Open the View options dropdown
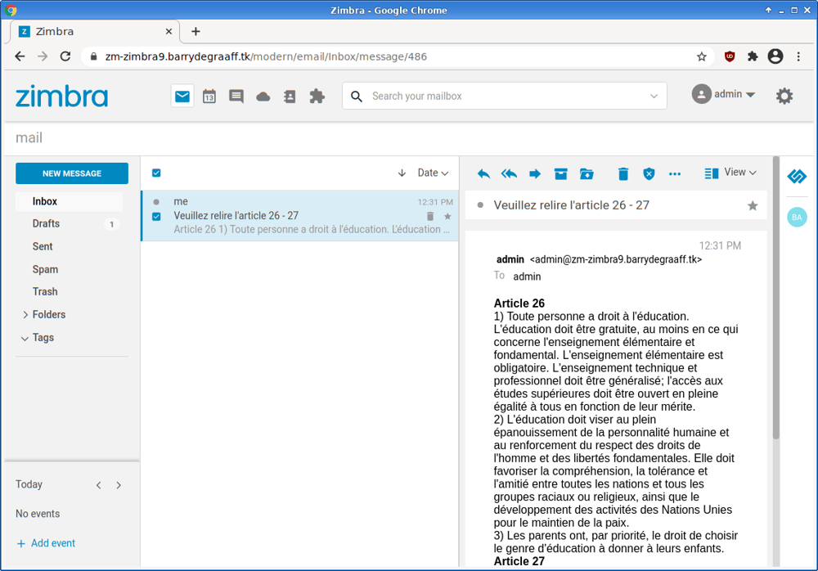Image resolution: width=818 pixels, height=571 pixels. point(730,173)
